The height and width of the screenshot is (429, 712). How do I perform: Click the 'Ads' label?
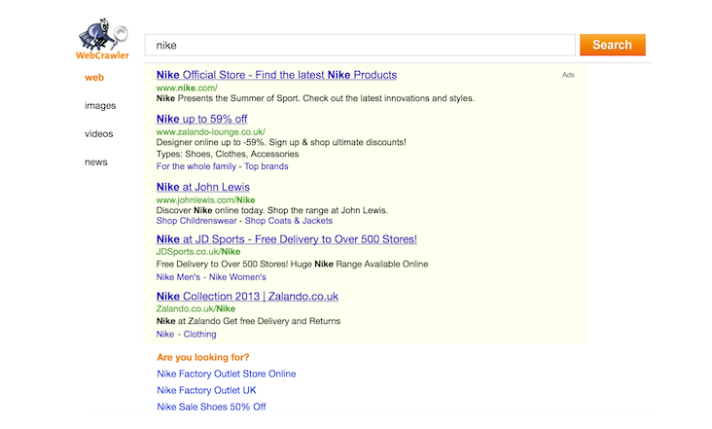pos(568,75)
